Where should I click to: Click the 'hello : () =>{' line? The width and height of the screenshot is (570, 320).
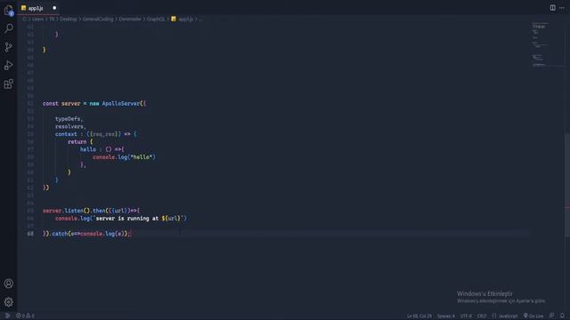click(102, 149)
